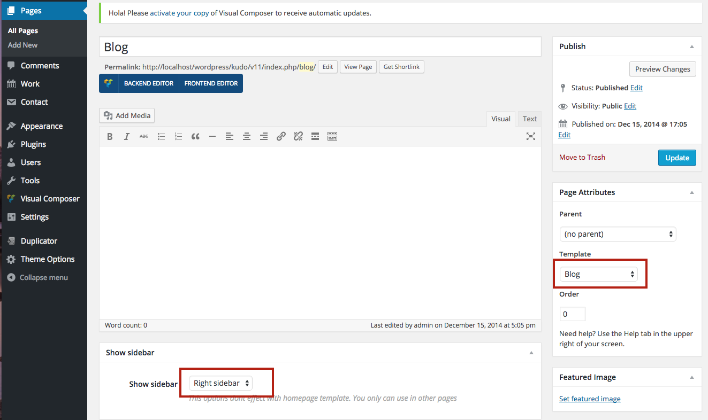708x420 pixels.
Task: Insert a numbered list
Action: click(x=178, y=136)
